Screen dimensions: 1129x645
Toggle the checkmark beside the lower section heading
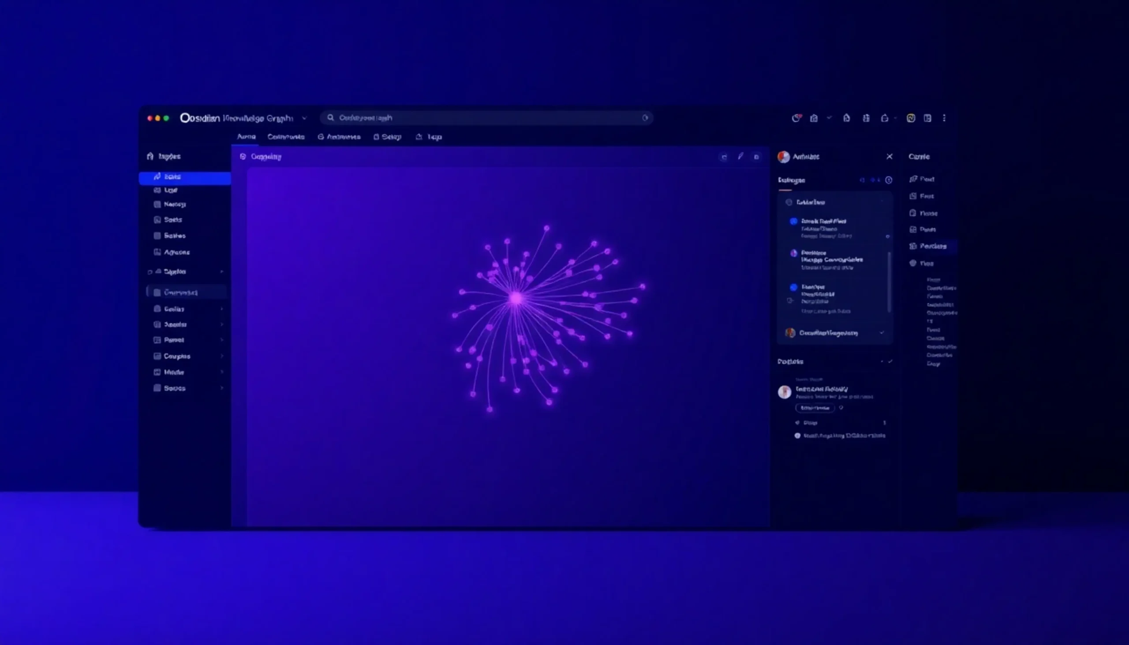point(890,362)
